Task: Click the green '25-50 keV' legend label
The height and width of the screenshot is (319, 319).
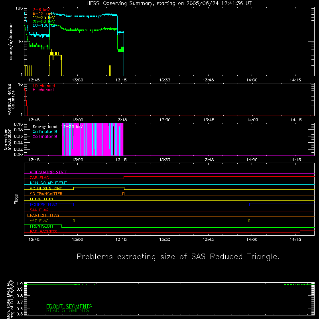Action: click(44, 22)
